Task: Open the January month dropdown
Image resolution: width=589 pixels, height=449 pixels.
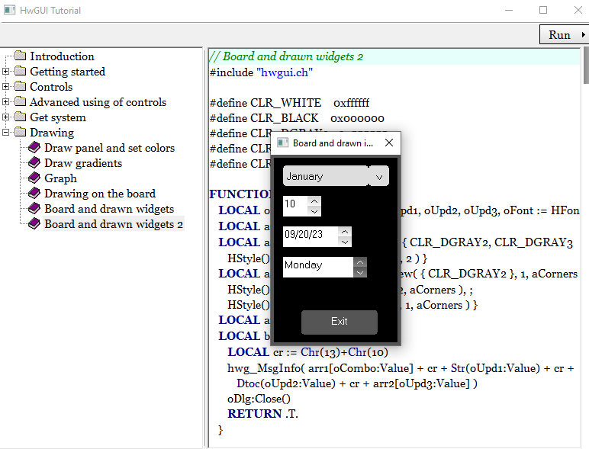Action: [379, 176]
